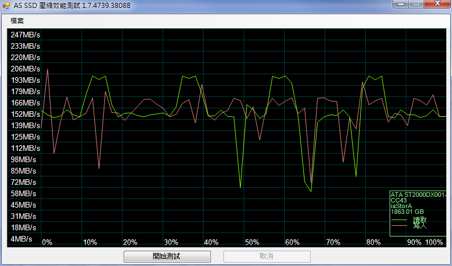Click the 10% x-axis label
The image size is (452, 266).
90,242
